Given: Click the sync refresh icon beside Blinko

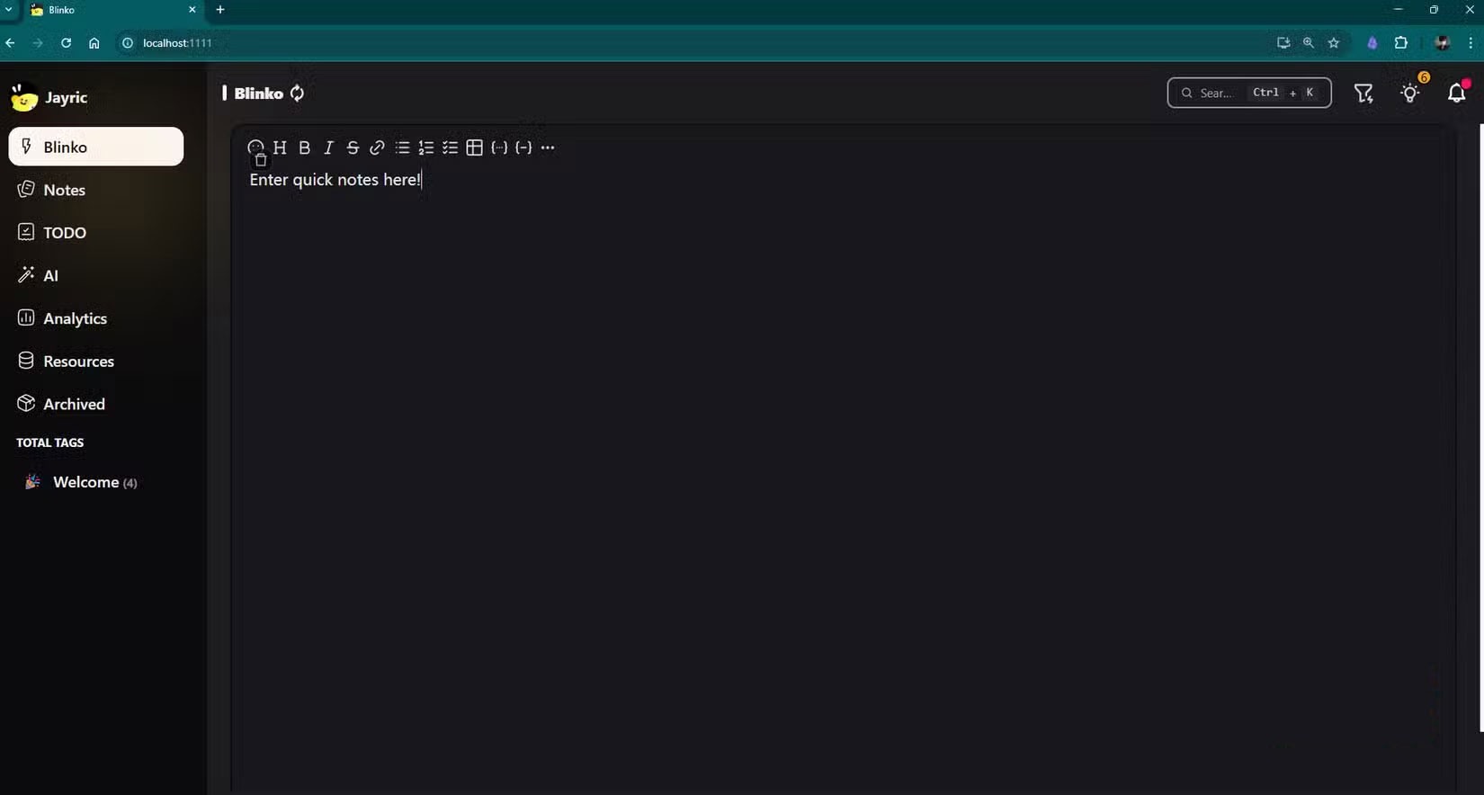Looking at the screenshot, I should click(297, 94).
